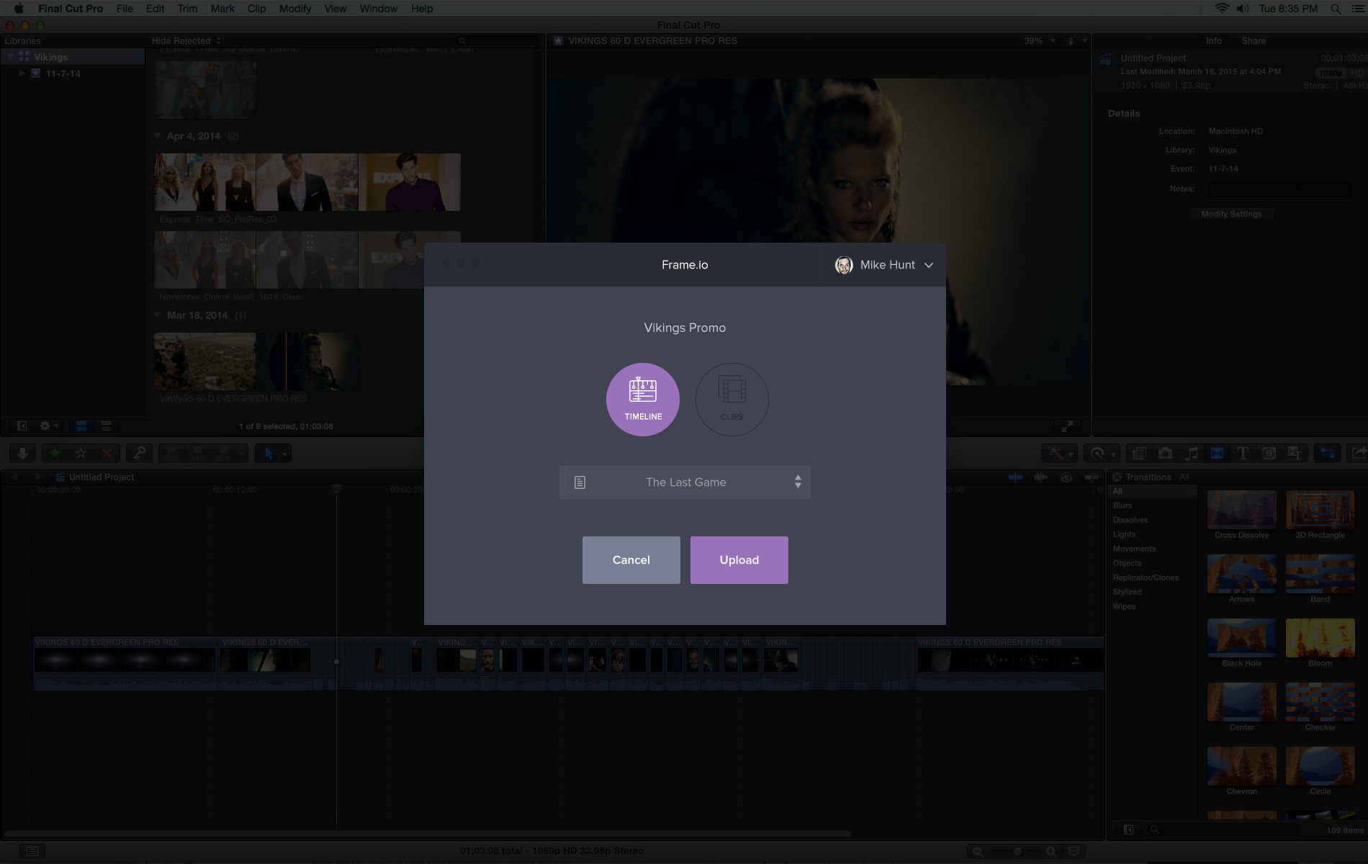Open the Mike Hunt account menu
The image size is (1368, 864).
884,265
